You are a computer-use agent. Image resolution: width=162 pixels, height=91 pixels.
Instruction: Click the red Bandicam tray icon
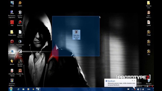[x=135, y=89]
